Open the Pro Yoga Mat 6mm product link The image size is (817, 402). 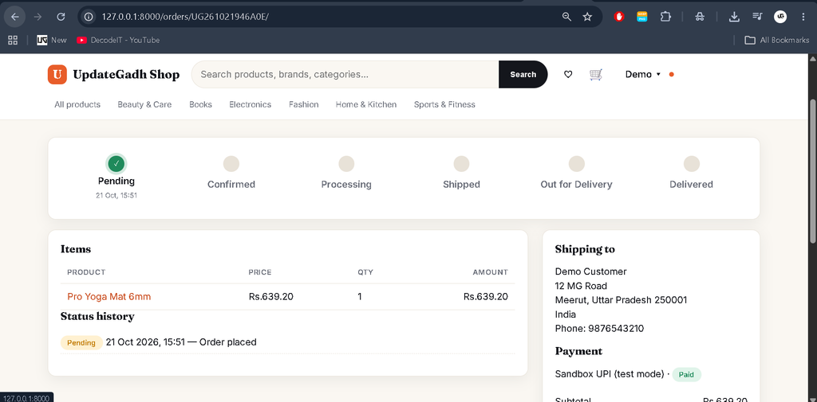pos(109,296)
